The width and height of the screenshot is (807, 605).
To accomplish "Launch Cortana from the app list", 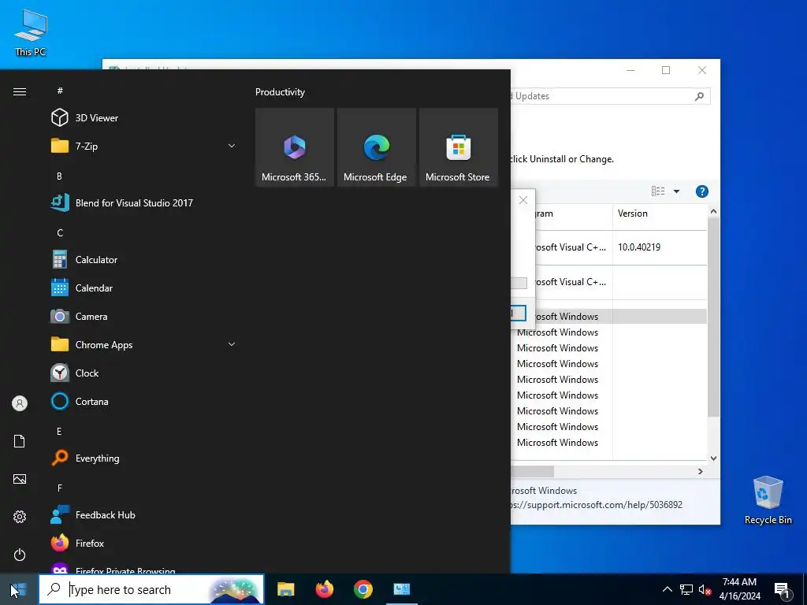I will pos(144,401).
